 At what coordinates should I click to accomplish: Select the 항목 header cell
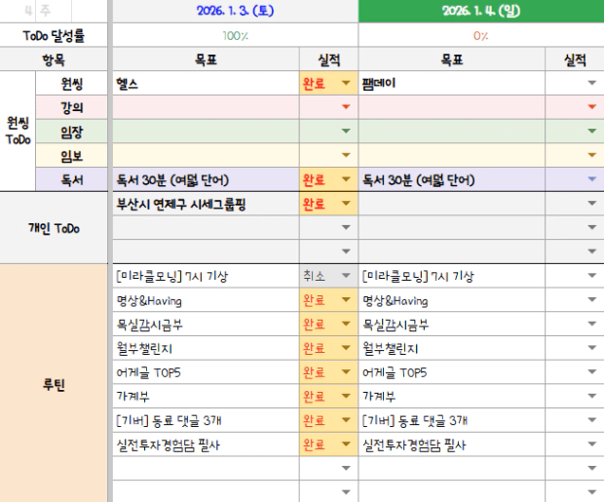[x=54, y=59]
